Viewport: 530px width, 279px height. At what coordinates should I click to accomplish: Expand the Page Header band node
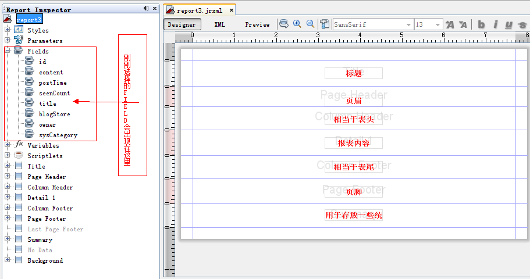(x=7, y=176)
